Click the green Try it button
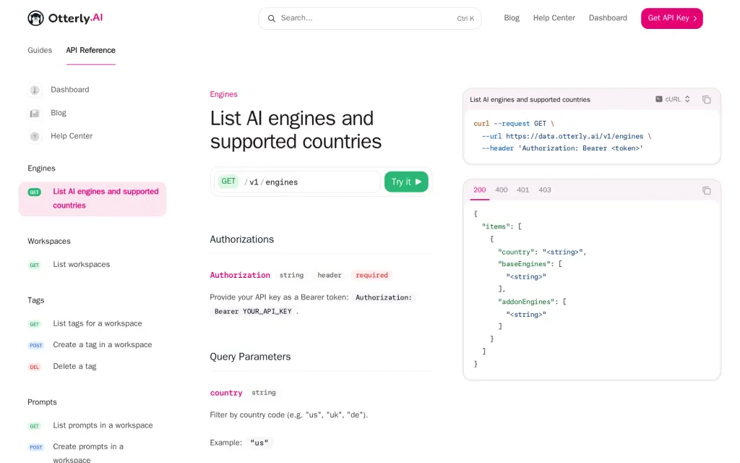This screenshot has width=740, height=463. (406, 182)
